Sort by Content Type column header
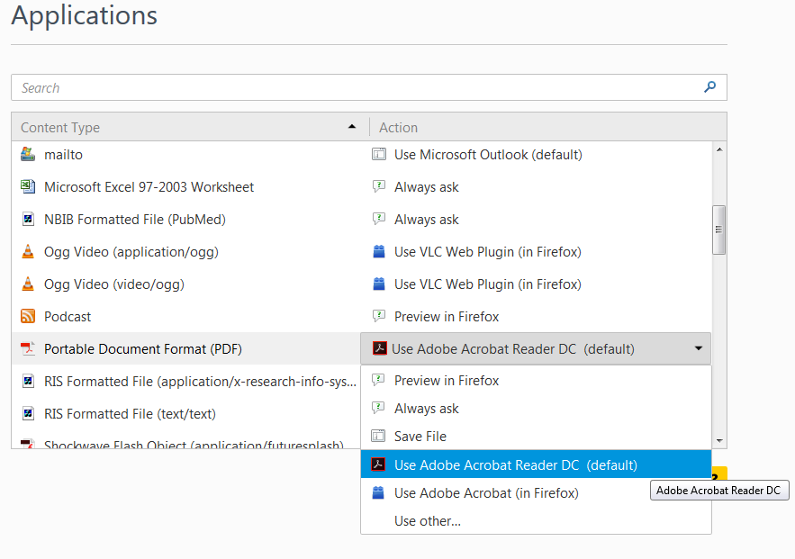 190,127
